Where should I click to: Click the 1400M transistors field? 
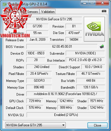74,40
